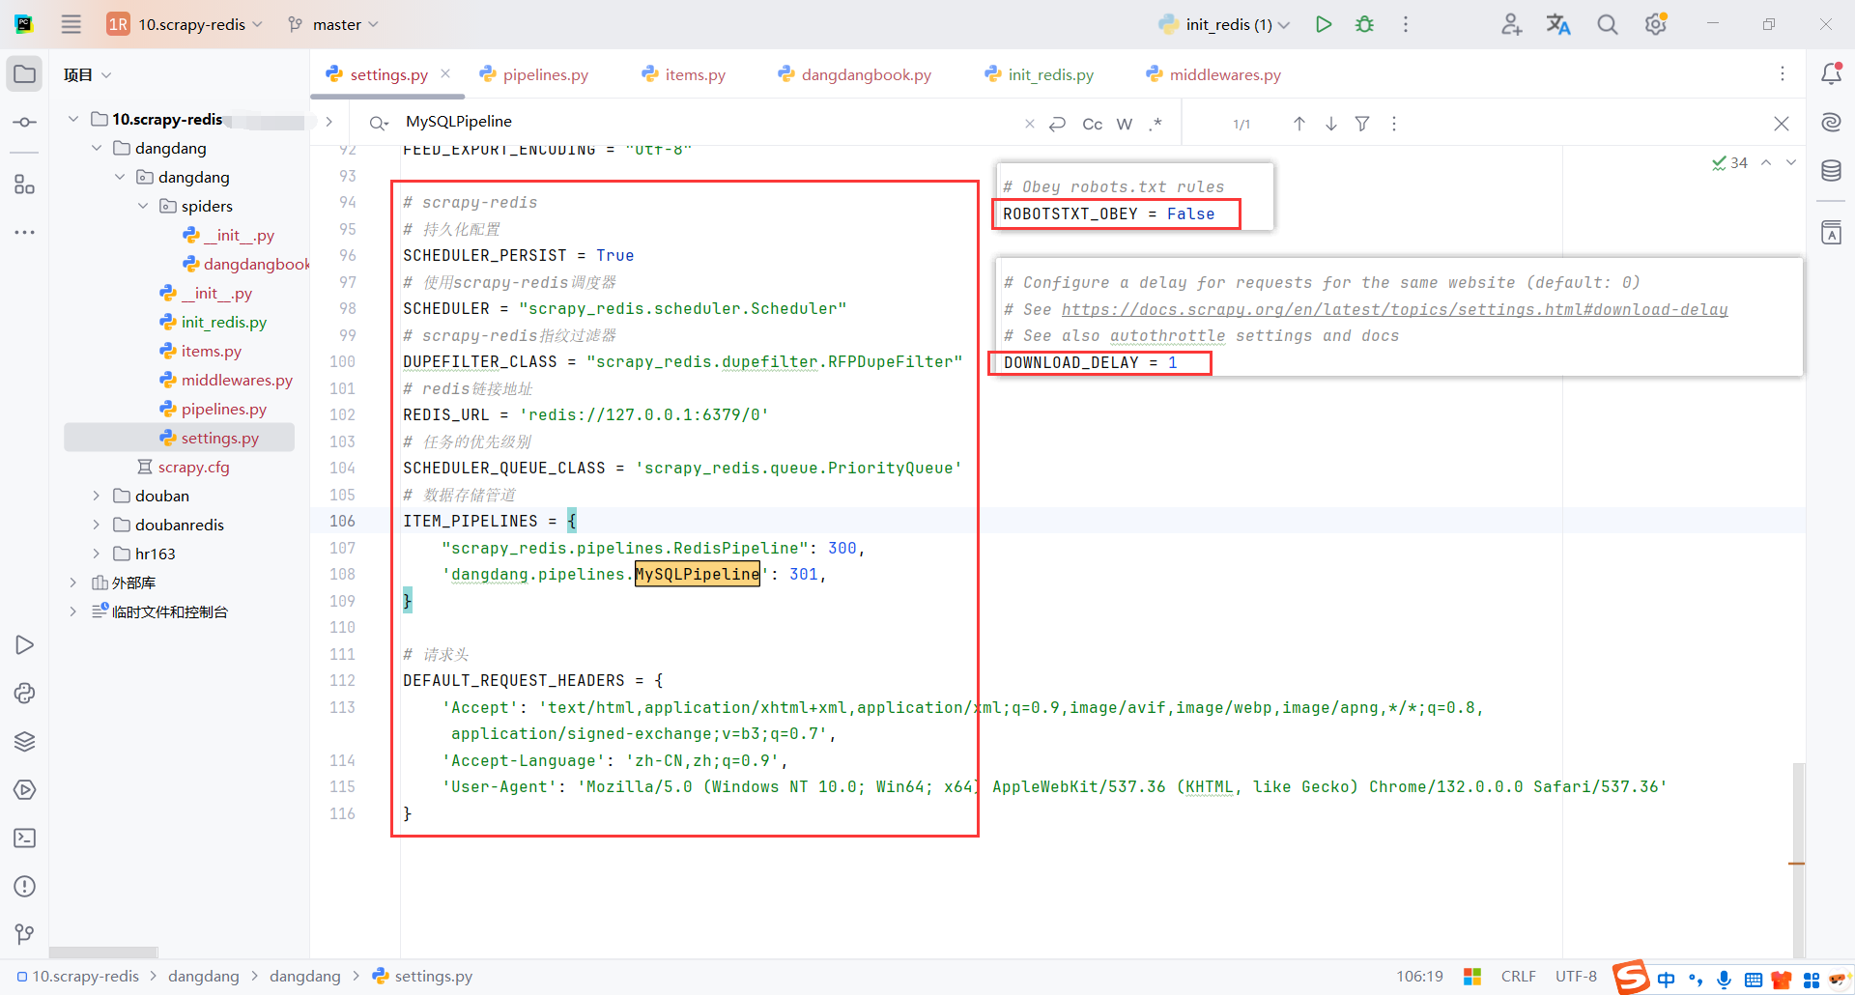Image resolution: width=1855 pixels, height=995 pixels.
Task: Open the main hamburger menu
Action: [71, 24]
